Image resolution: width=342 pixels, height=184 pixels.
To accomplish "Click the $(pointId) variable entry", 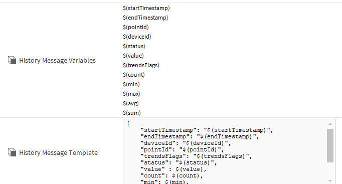I will (x=136, y=27).
